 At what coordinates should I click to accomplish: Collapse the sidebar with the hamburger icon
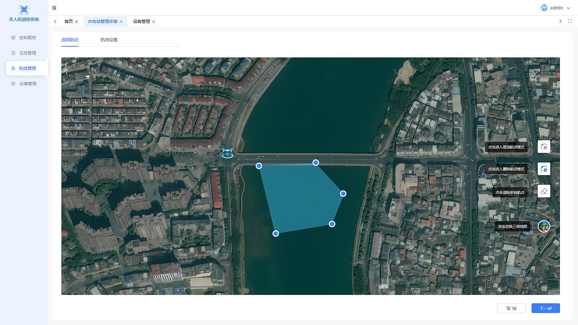[x=54, y=8]
